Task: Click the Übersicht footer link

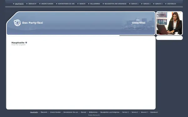Action: coord(44,112)
